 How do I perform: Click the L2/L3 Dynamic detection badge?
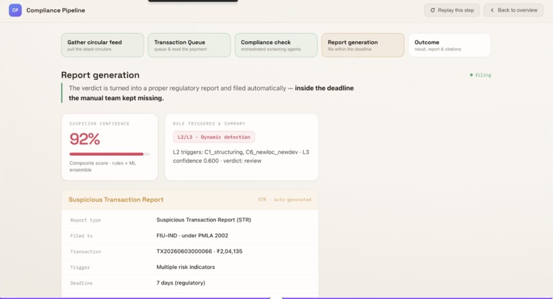coord(214,137)
